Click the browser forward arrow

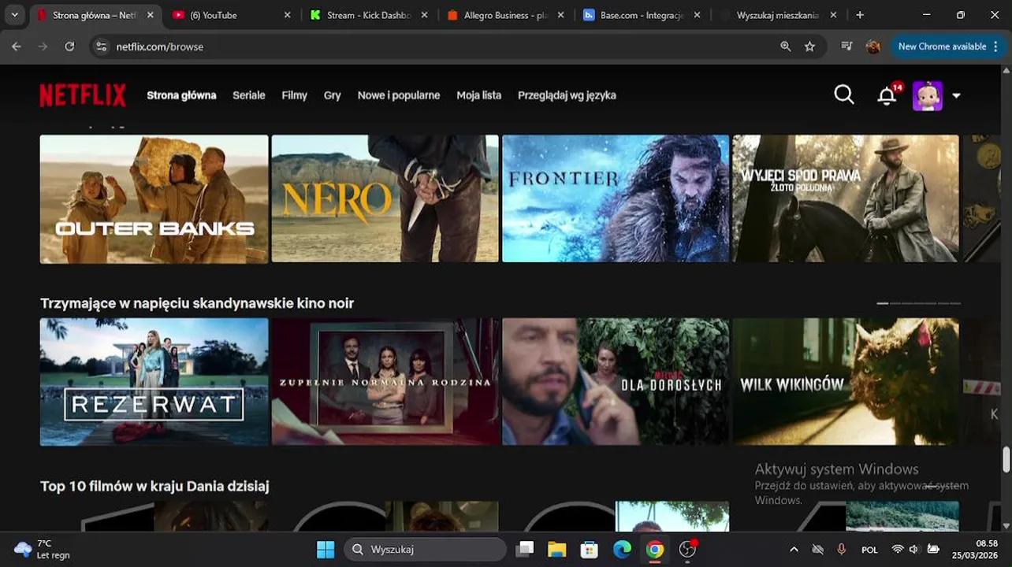tap(43, 46)
